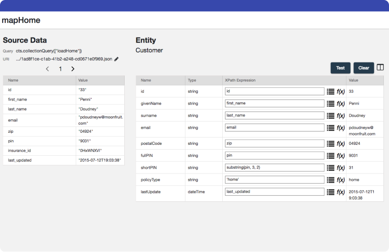389x252 pixels.
Task: Select the "2015-07-12T19:03:38" source value
Action: pyautogui.click(x=100, y=160)
